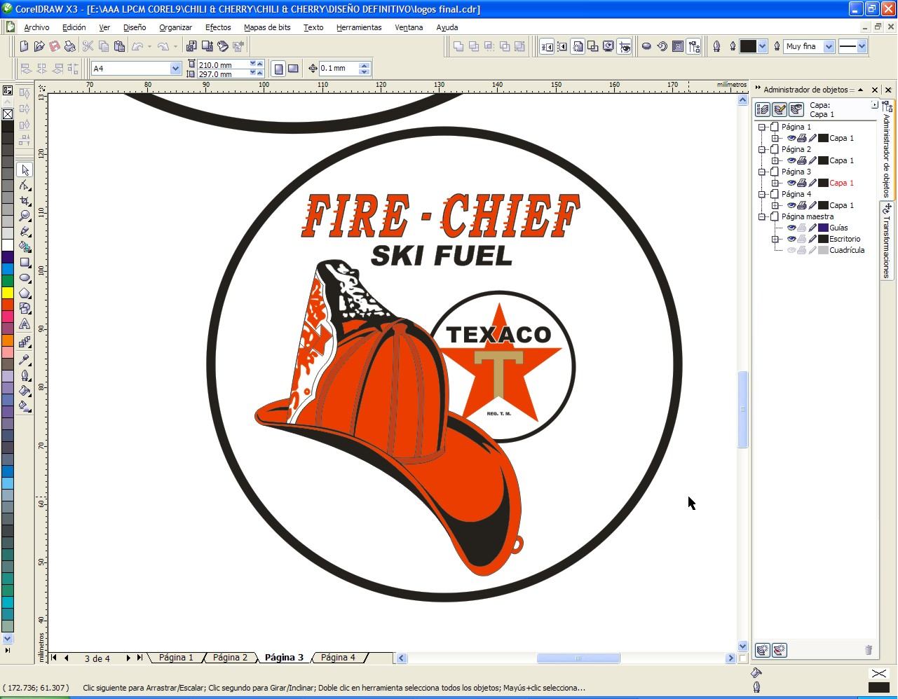
Task: Click the nudge offset 0.1 mm field
Action: pos(338,69)
